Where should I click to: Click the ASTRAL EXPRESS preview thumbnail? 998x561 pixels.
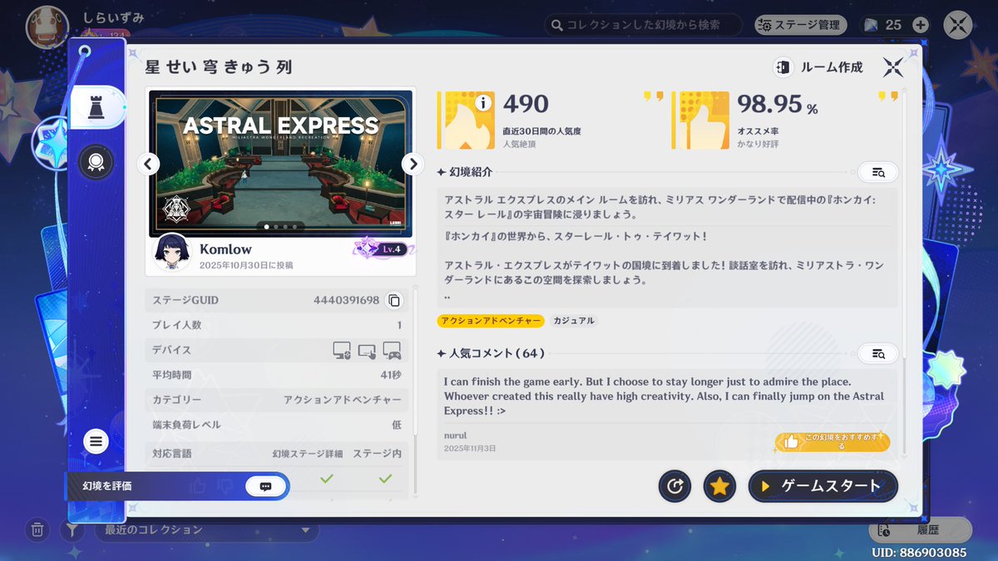pyautogui.click(x=280, y=164)
